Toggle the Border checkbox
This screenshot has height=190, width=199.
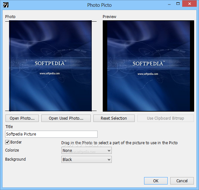pos(7,142)
